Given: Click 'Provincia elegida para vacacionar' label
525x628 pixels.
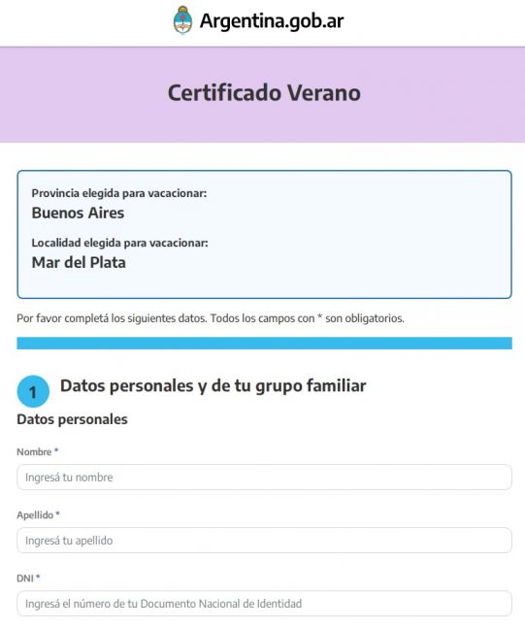Looking at the screenshot, I should pos(119,193).
